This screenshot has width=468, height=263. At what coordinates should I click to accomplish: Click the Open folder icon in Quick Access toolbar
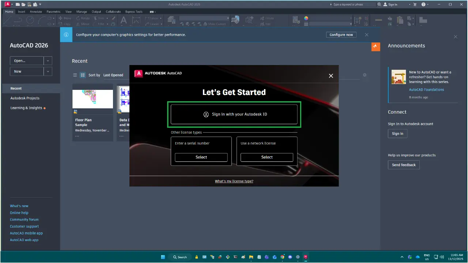point(23,4)
